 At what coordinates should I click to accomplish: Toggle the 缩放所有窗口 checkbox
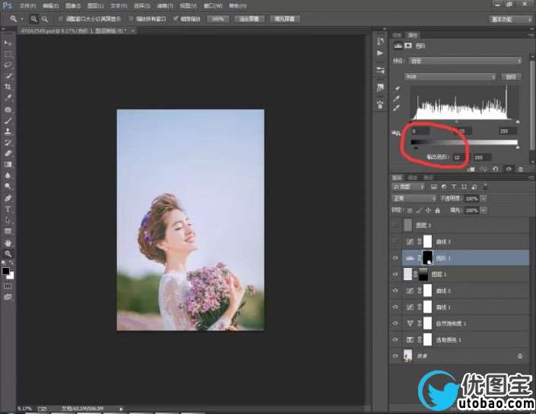point(131,19)
